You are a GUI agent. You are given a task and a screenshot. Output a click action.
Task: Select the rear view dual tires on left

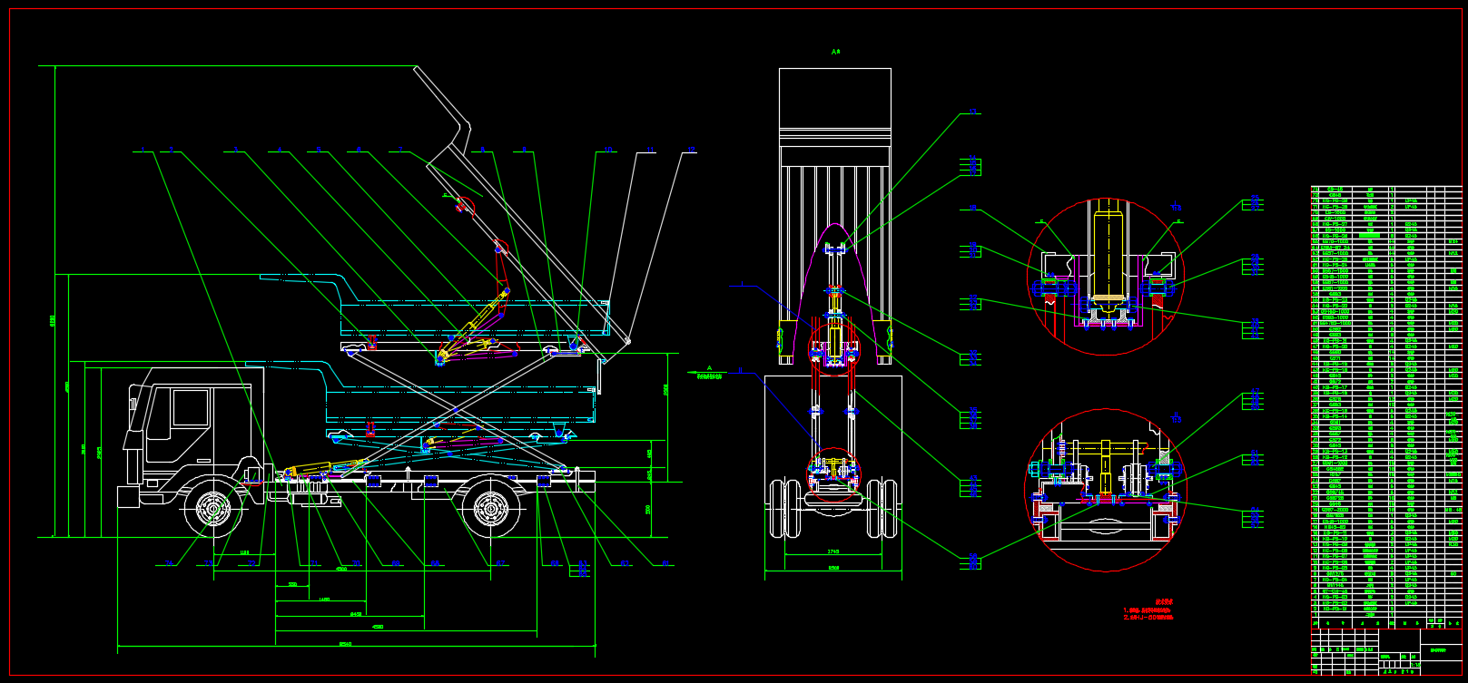783,508
